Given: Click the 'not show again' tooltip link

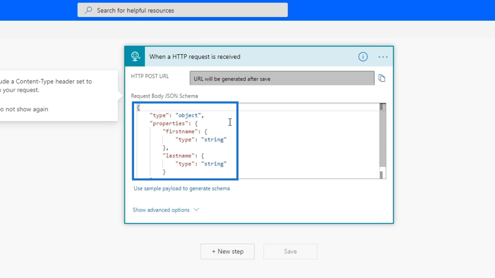Looking at the screenshot, I should [24, 109].
